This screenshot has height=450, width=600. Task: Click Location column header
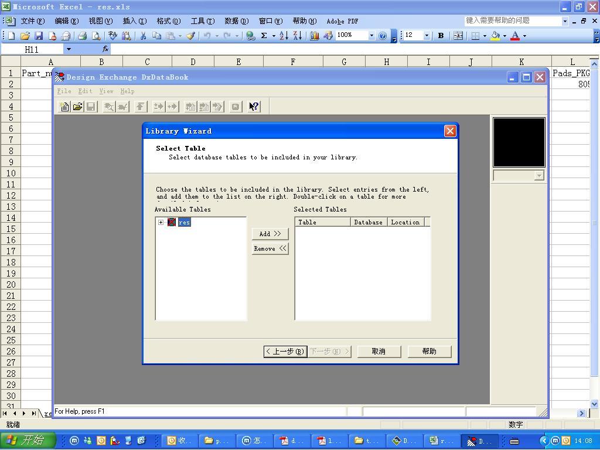(405, 222)
